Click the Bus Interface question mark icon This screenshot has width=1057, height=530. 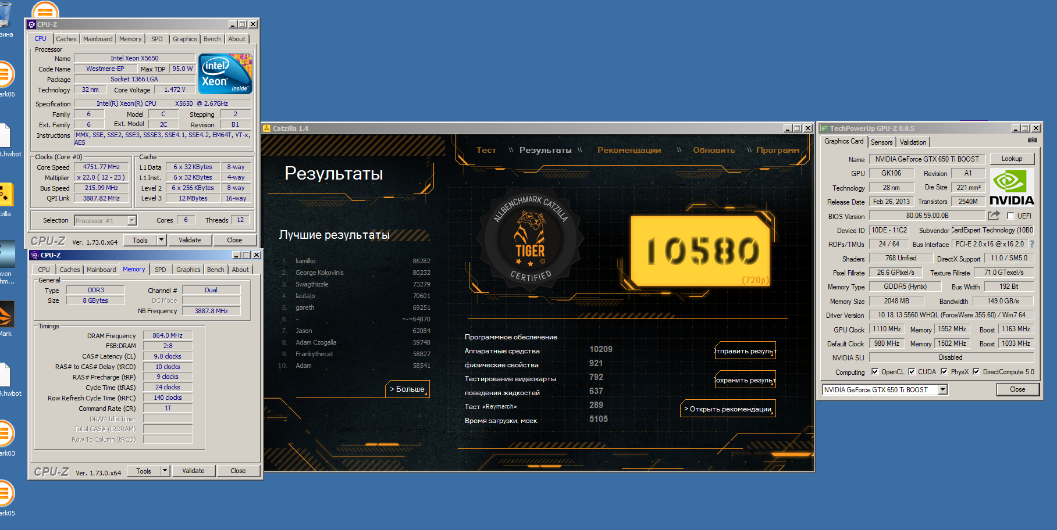[x=1032, y=244]
